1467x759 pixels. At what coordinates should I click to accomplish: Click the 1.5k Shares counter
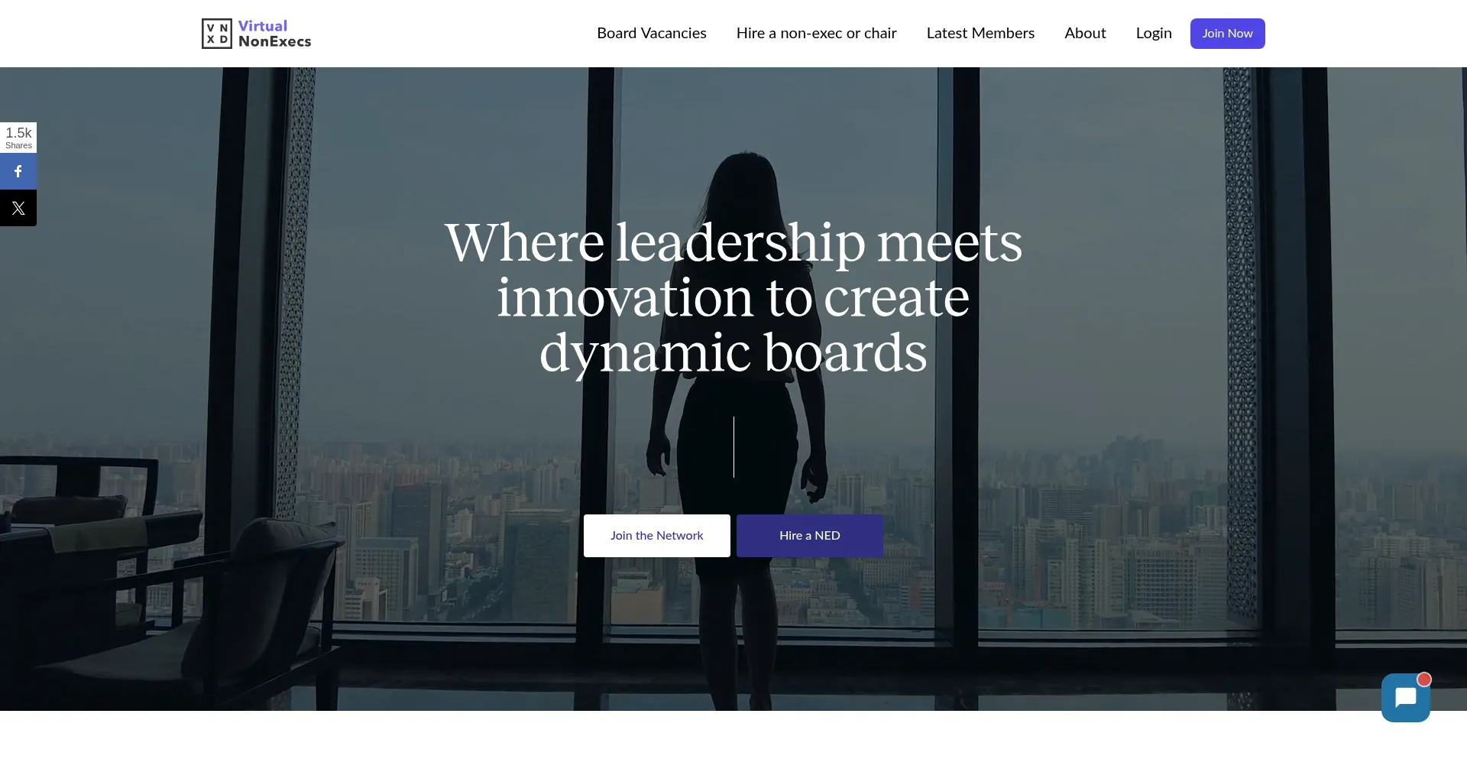[18, 138]
